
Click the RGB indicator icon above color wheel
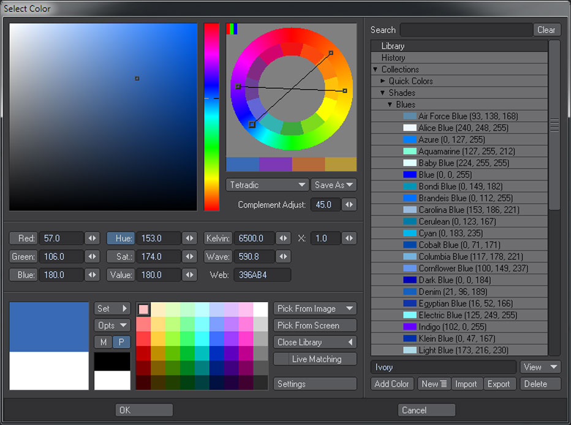pyautogui.click(x=232, y=29)
